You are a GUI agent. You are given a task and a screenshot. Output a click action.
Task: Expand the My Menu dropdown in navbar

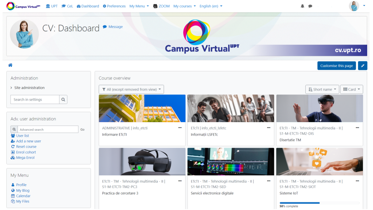pos(139,6)
